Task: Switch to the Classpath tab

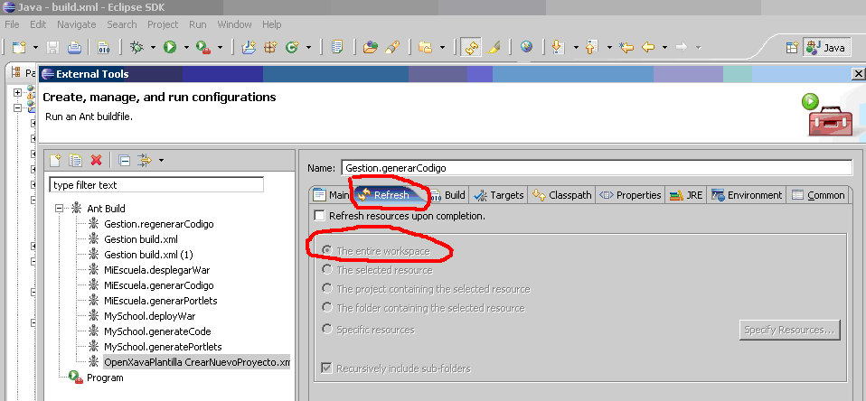Action: click(561, 195)
